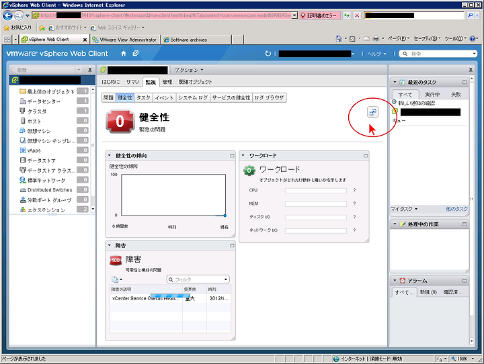Open the マイ タスク dropdown
Image resolution: width=484 pixels, height=364 pixels.
(x=404, y=209)
